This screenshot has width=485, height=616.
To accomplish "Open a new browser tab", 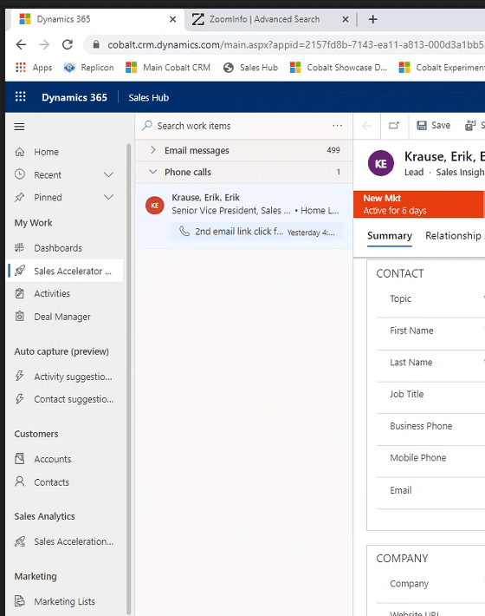I will 373,19.
